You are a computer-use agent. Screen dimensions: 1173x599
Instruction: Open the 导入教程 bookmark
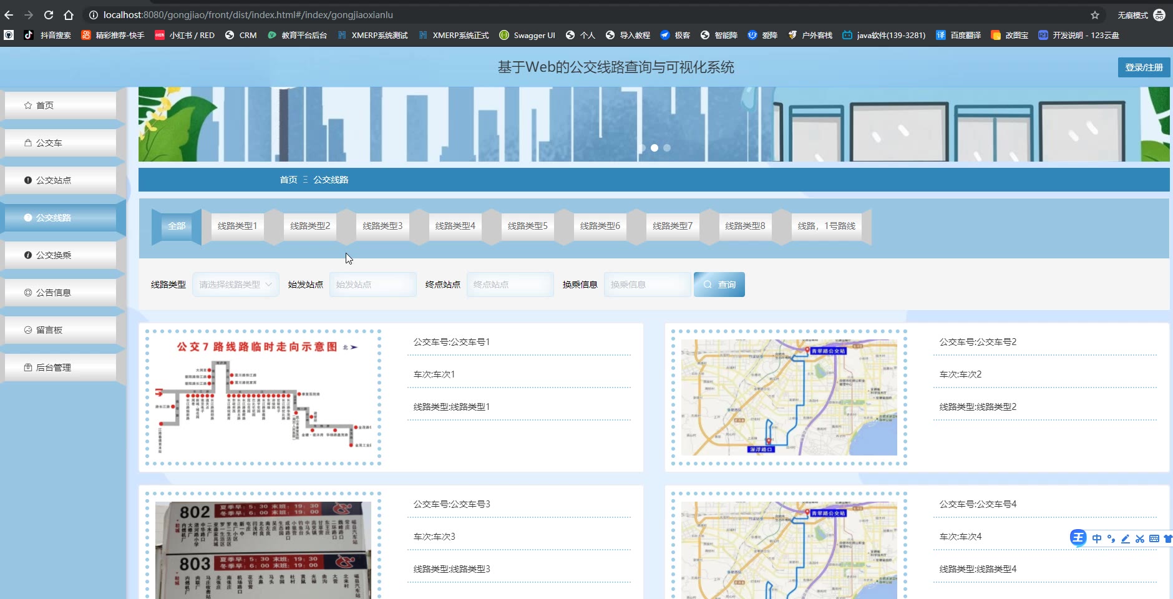[x=628, y=36]
